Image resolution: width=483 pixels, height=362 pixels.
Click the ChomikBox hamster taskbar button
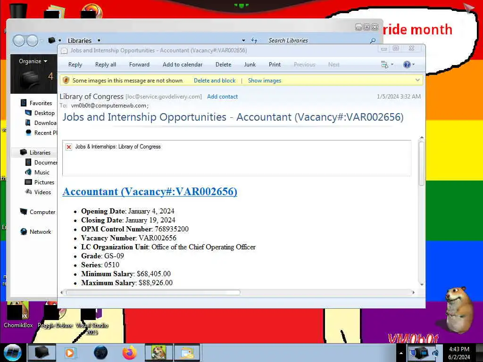pos(159,353)
